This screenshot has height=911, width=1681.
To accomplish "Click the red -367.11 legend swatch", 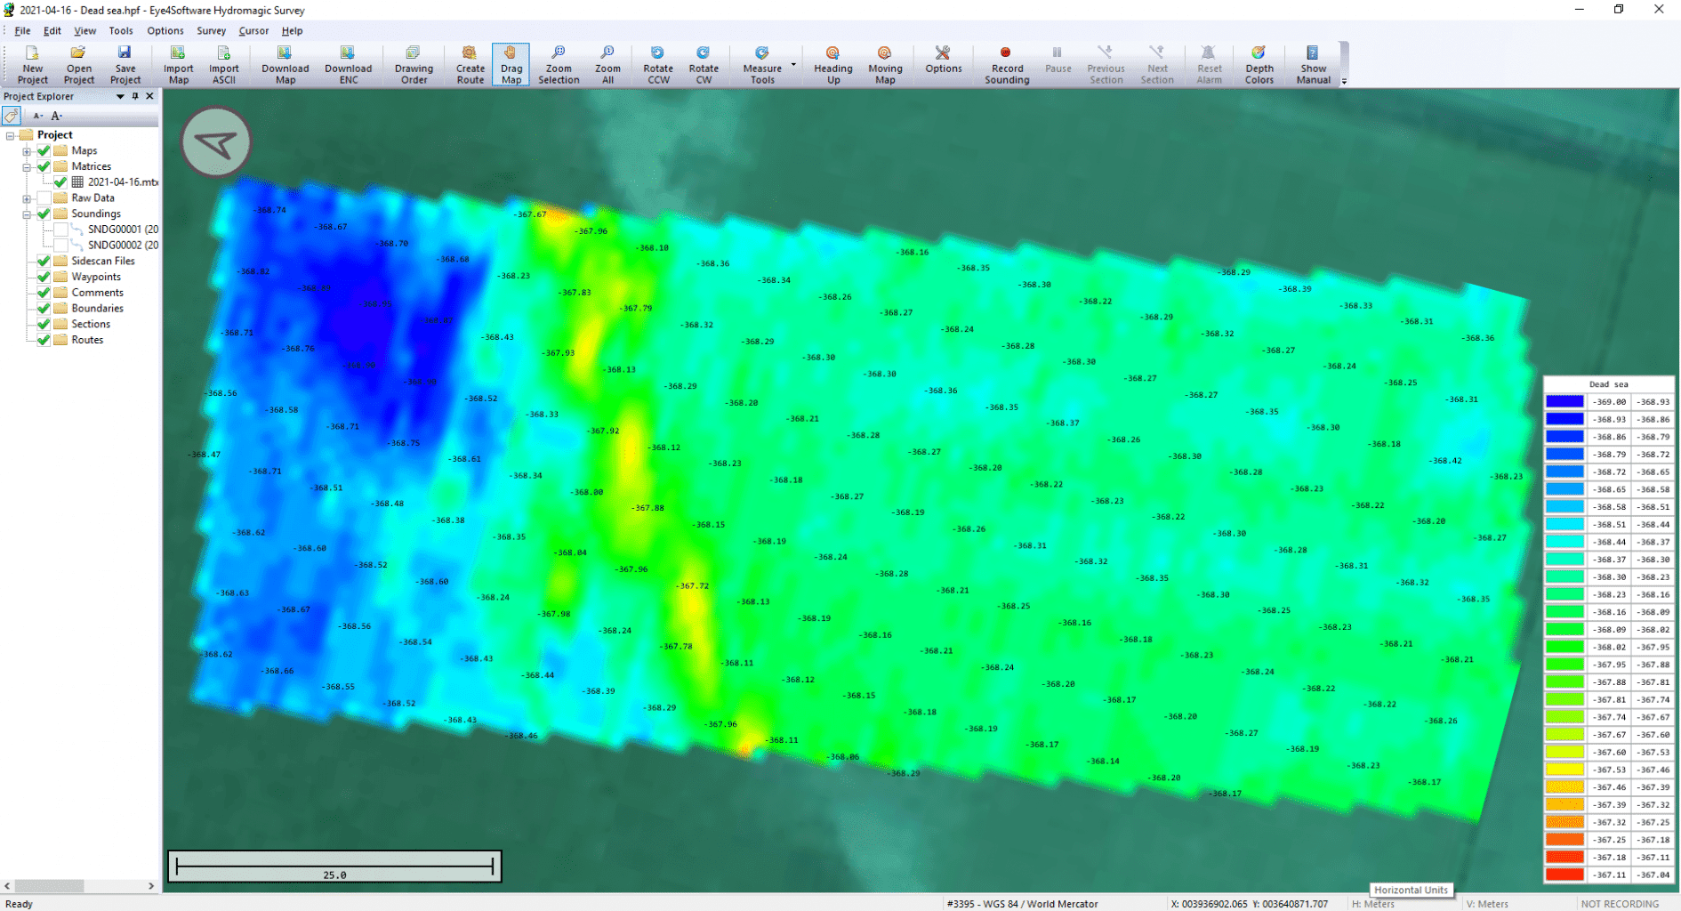I will click(1564, 875).
